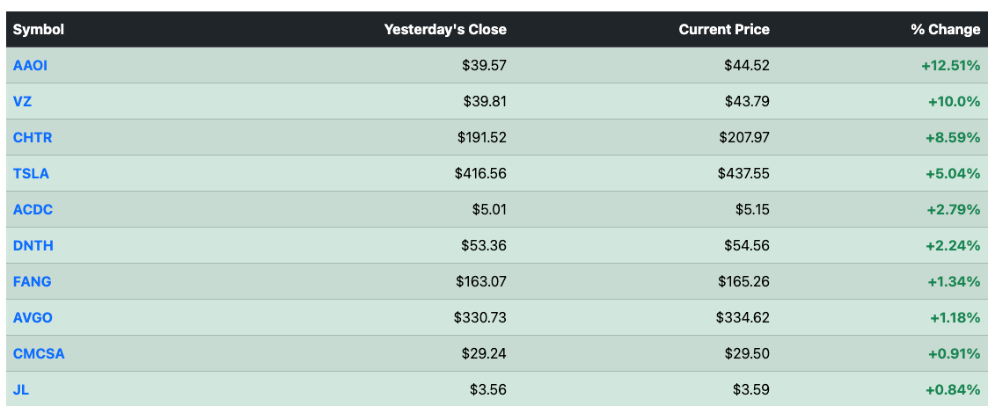Viewport: 988px width, 406px height.
Task: Select the $334.62 current price cell
Action: coord(743,318)
